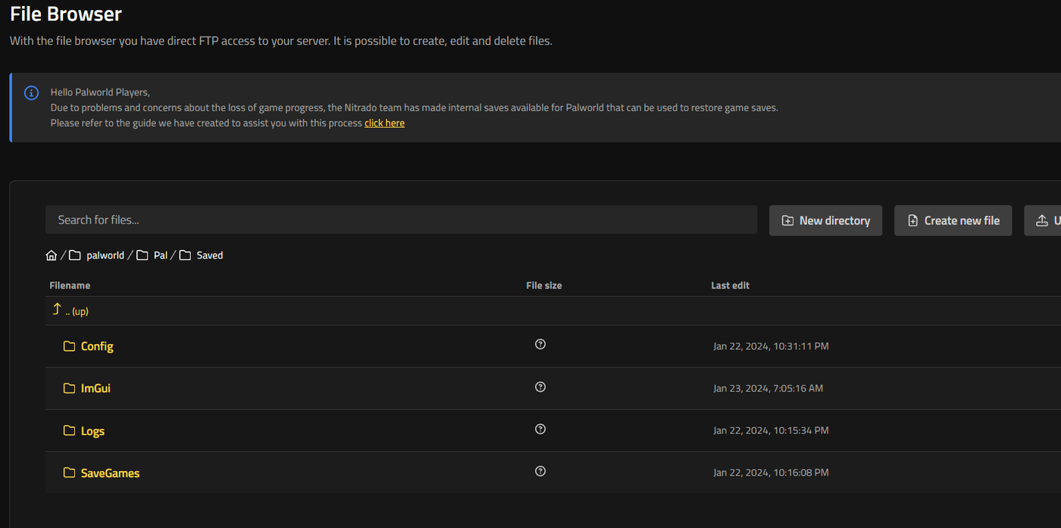Click the SaveGames folder icon
1061x528 pixels.
(x=69, y=473)
